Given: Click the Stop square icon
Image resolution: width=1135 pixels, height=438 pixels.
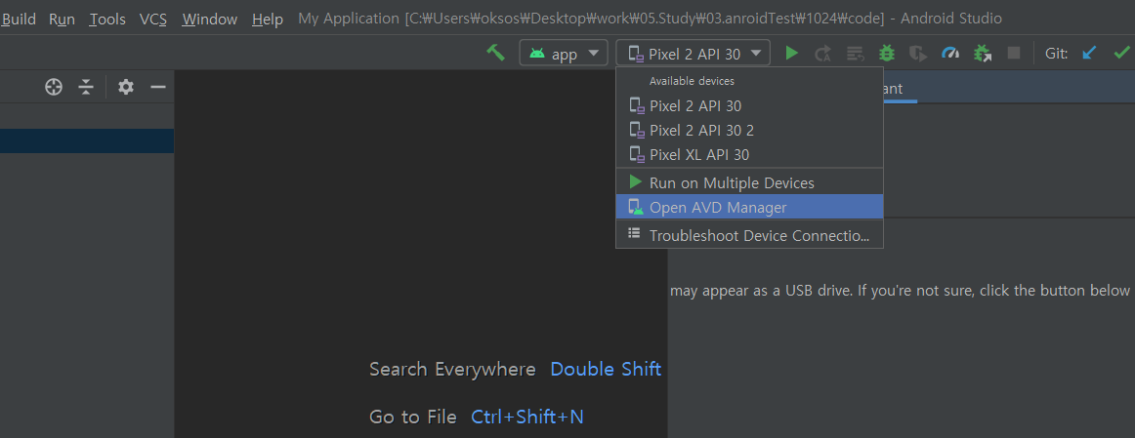Looking at the screenshot, I should pos(1014,53).
